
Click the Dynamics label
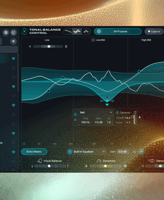[109, 161]
